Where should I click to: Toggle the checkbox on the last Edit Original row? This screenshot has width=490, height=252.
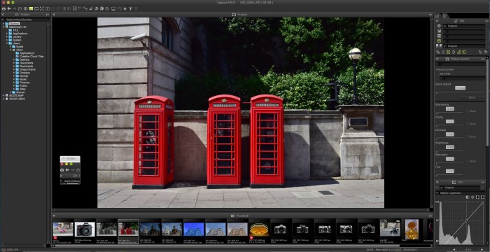(x=487, y=46)
